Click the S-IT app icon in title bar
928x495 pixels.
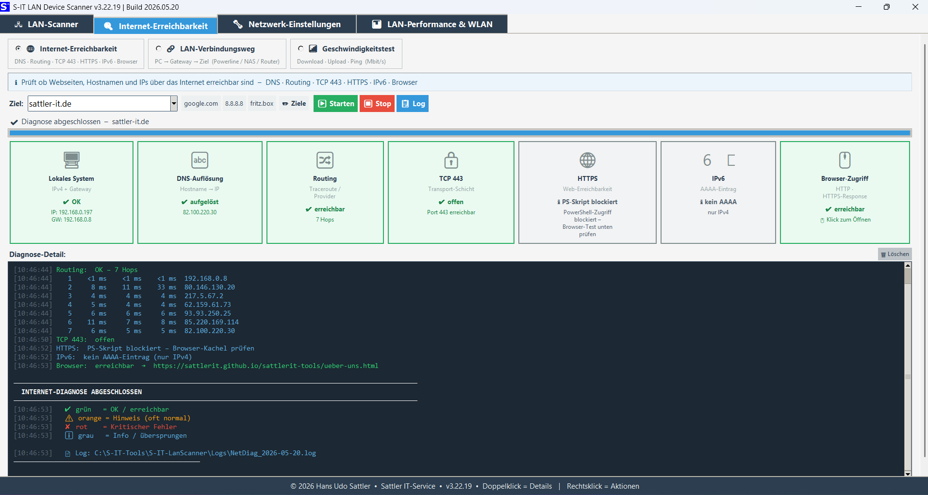tap(5, 7)
